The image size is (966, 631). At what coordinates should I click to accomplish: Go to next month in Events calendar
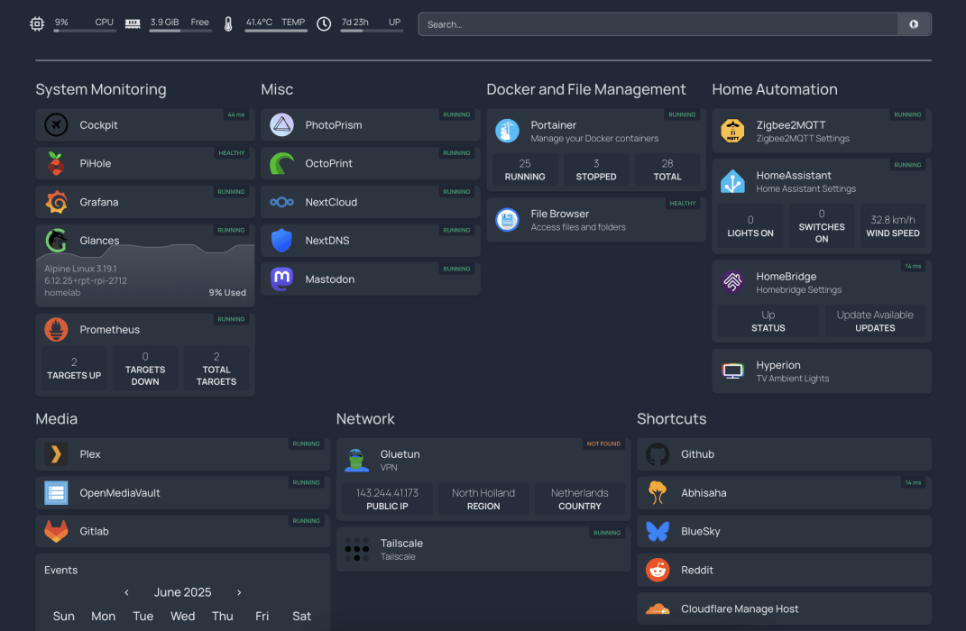tap(239, 592)
